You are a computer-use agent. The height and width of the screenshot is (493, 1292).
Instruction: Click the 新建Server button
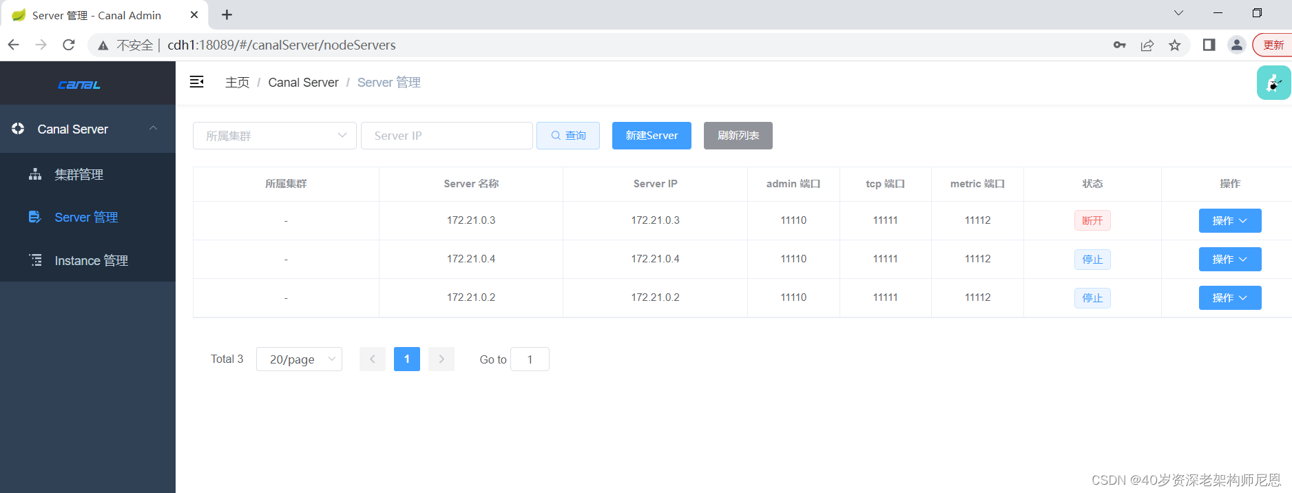(652, 136)
